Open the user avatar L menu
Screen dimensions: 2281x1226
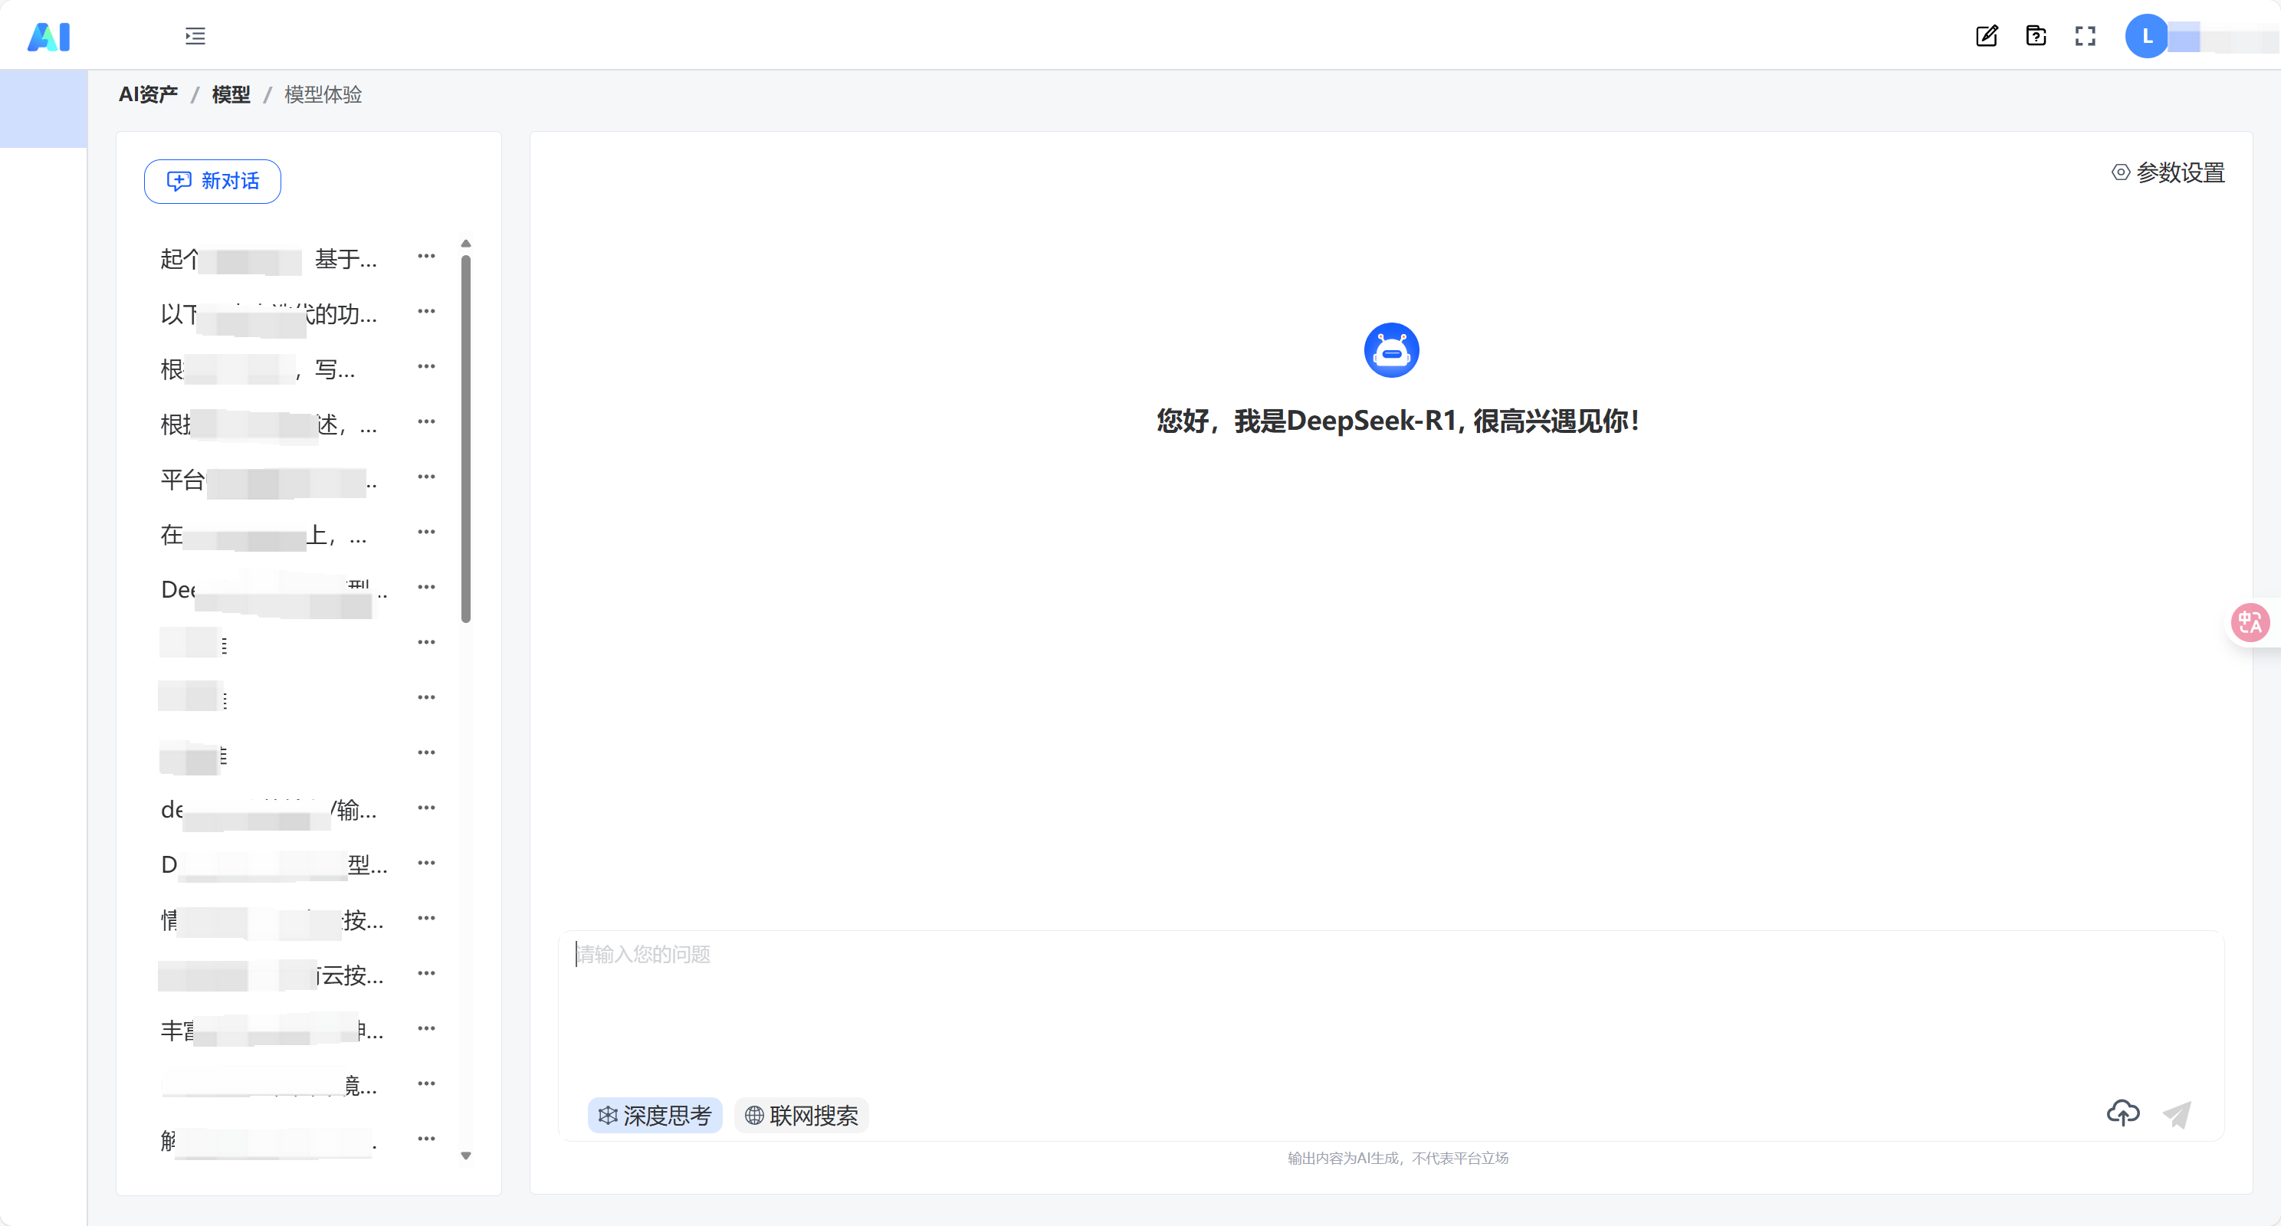click(2146, 36)
